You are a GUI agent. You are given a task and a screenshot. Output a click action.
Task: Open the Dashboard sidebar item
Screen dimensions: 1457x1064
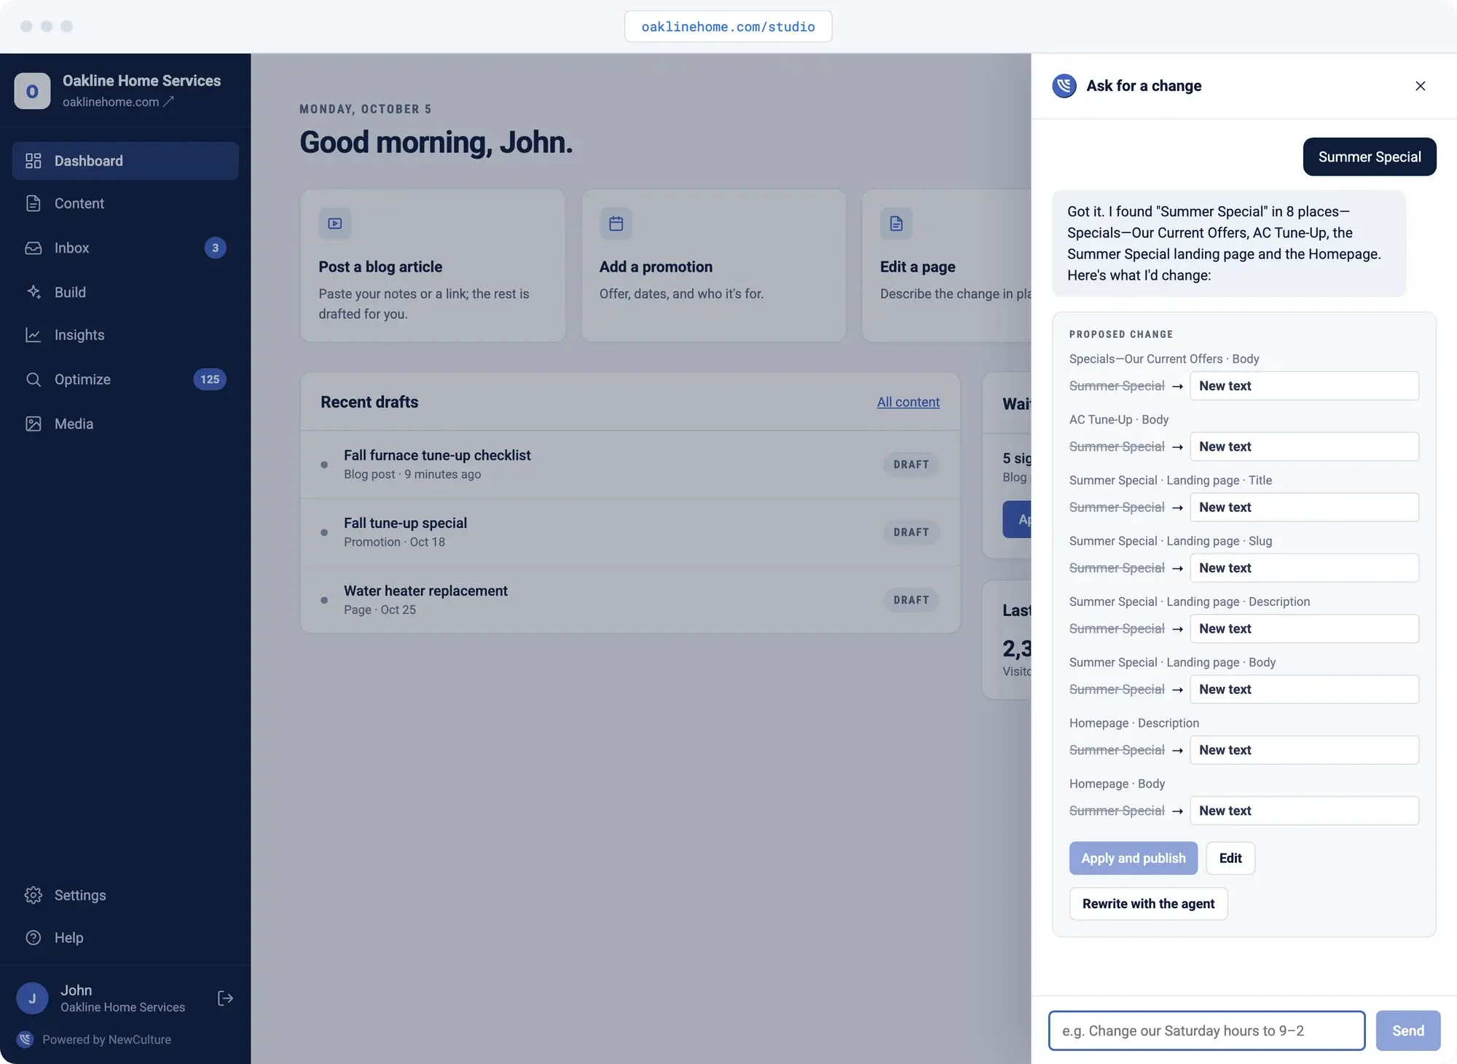click(125, 161)
